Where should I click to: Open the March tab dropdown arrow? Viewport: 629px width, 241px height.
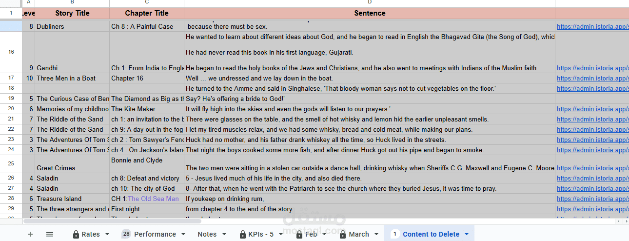tap(376, 234)
